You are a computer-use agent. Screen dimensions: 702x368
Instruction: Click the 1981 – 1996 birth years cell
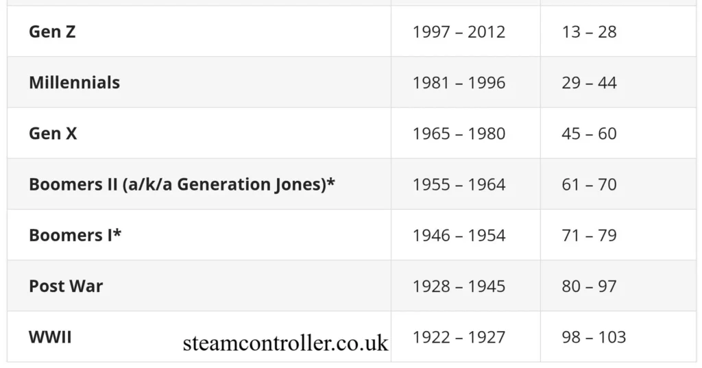459,83
